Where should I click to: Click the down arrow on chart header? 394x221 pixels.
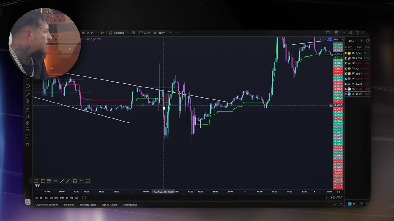click(325, 40)
